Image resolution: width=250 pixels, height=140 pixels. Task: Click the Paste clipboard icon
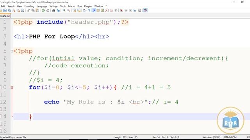[x=37, y=10]
